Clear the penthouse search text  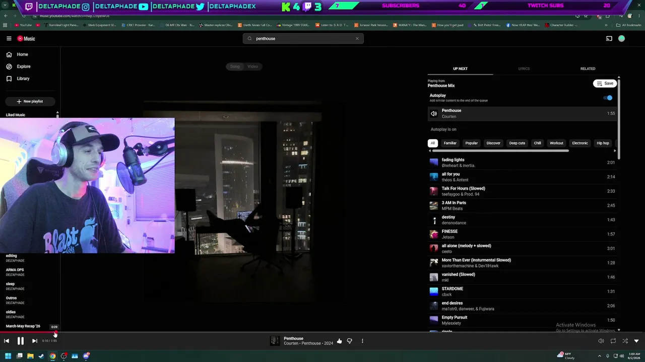357,39
